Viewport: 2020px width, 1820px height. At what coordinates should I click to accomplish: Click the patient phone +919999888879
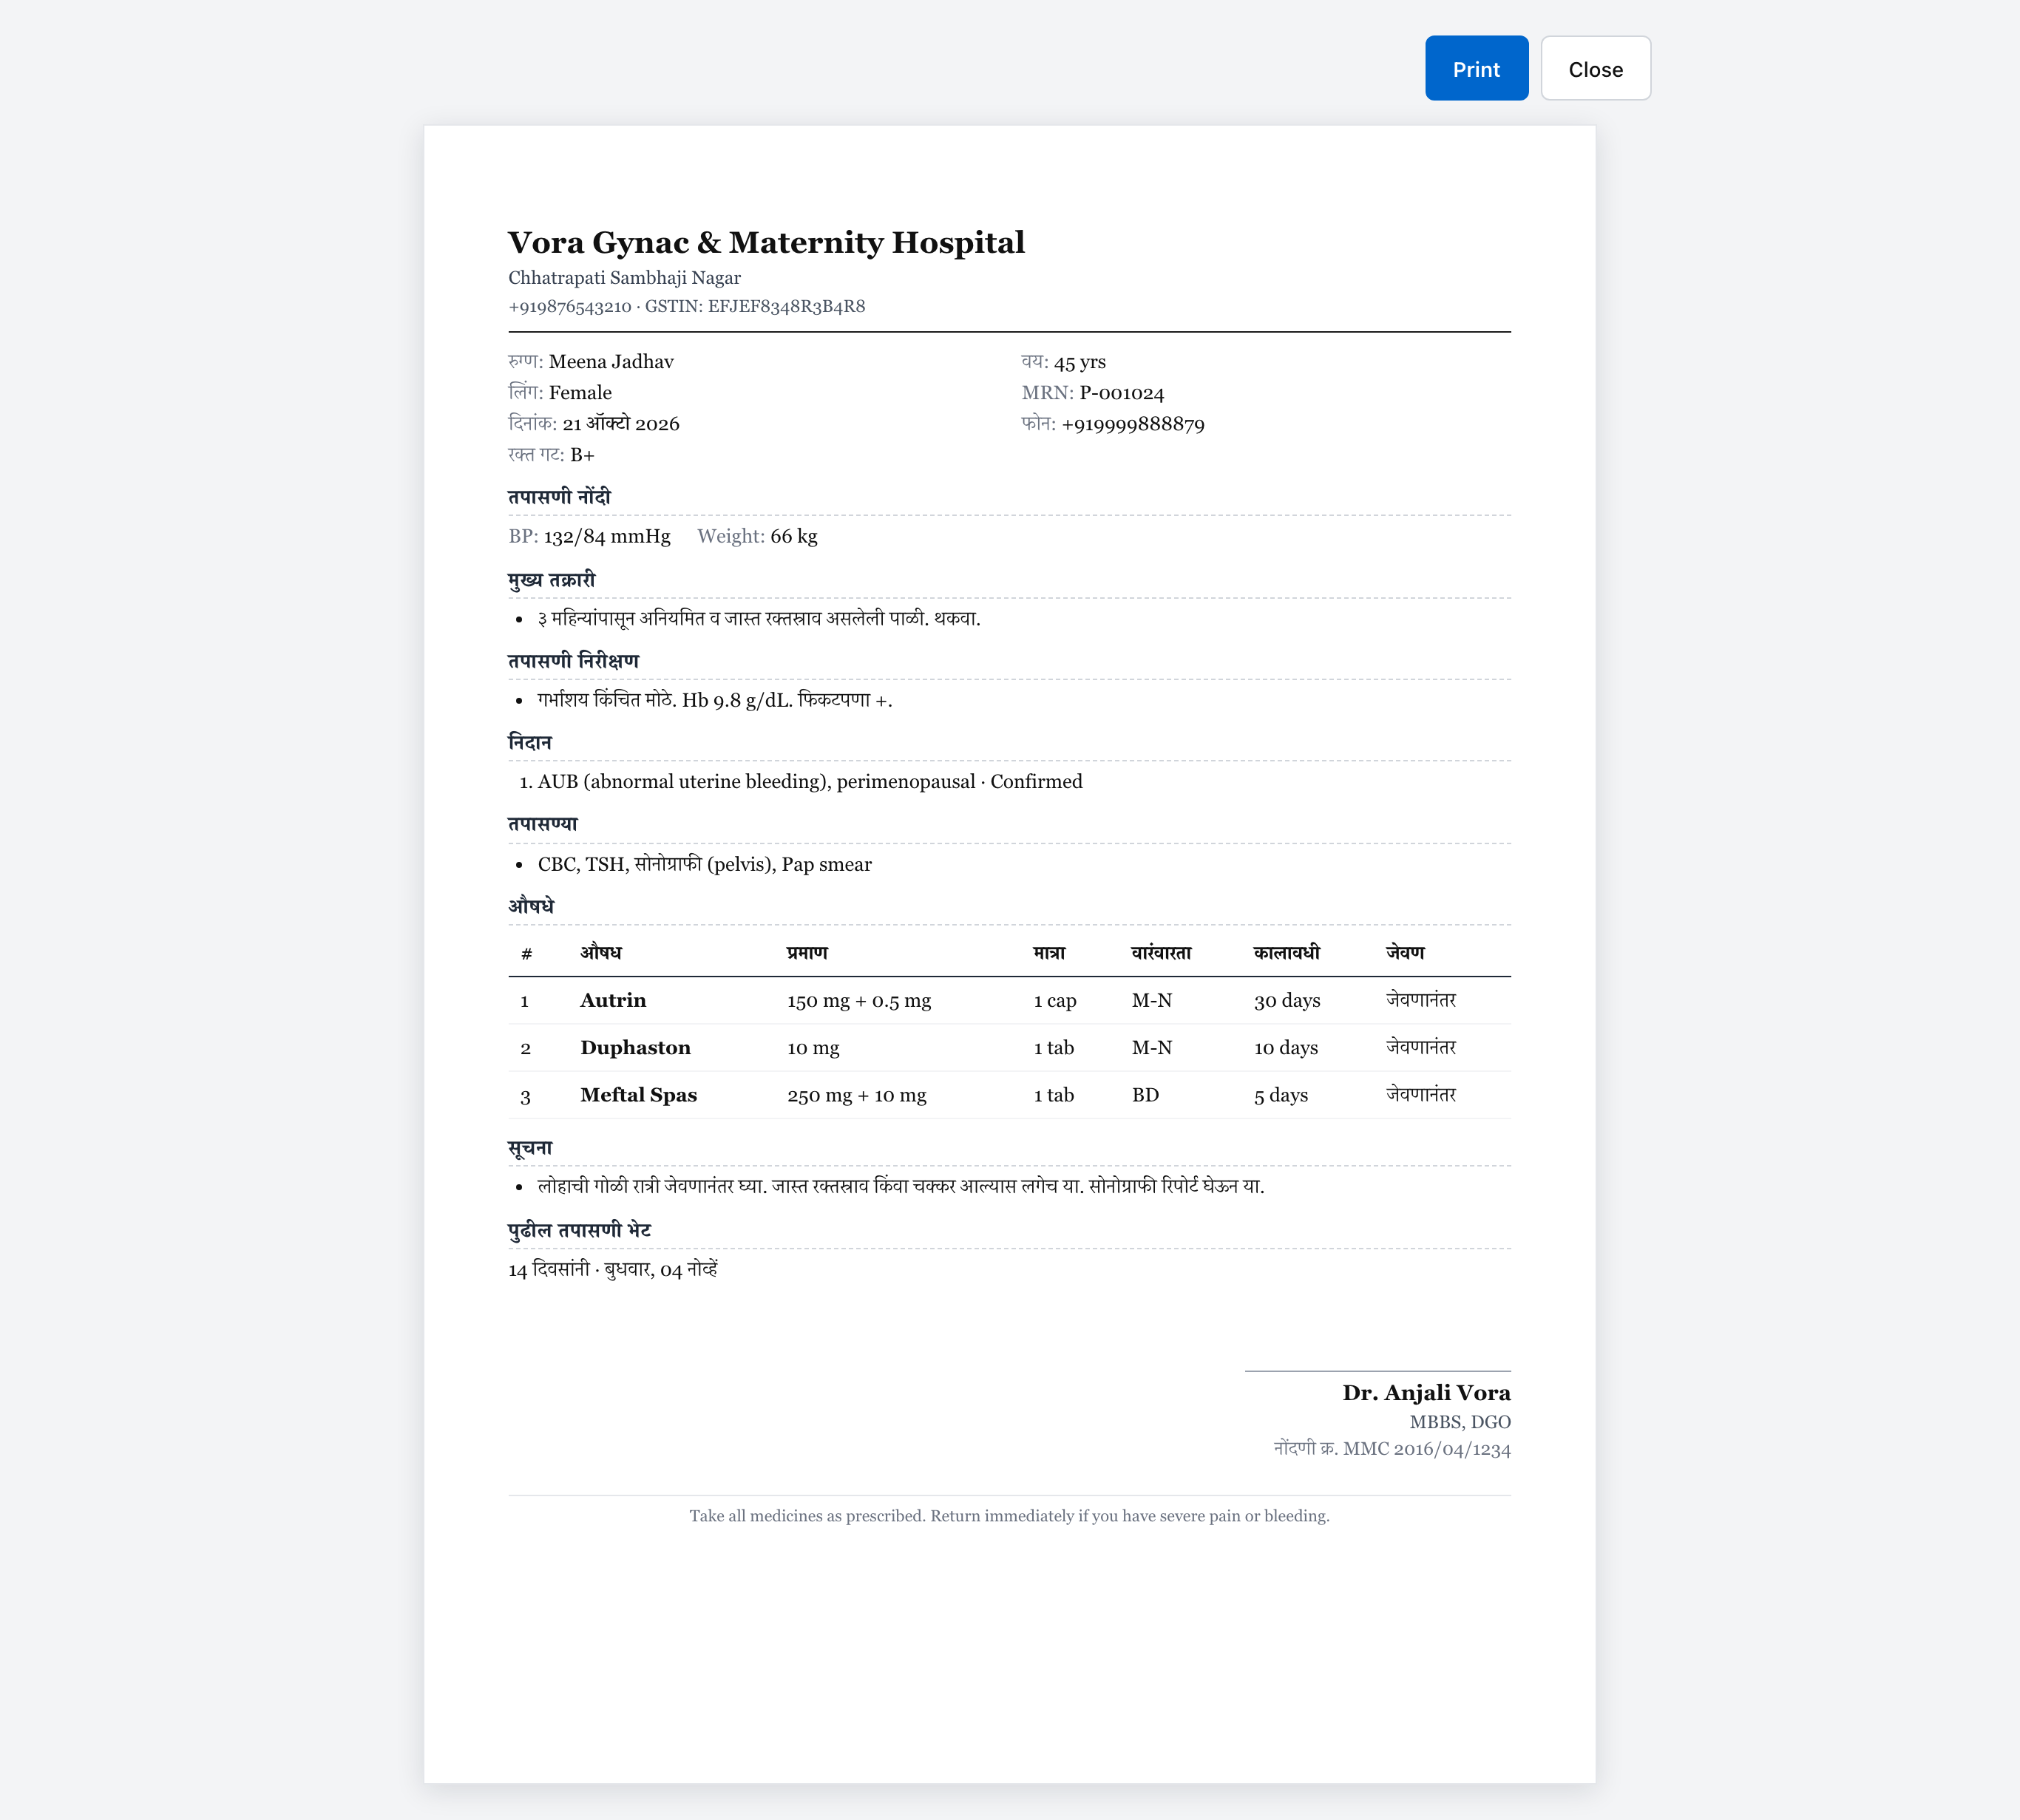1133,424
